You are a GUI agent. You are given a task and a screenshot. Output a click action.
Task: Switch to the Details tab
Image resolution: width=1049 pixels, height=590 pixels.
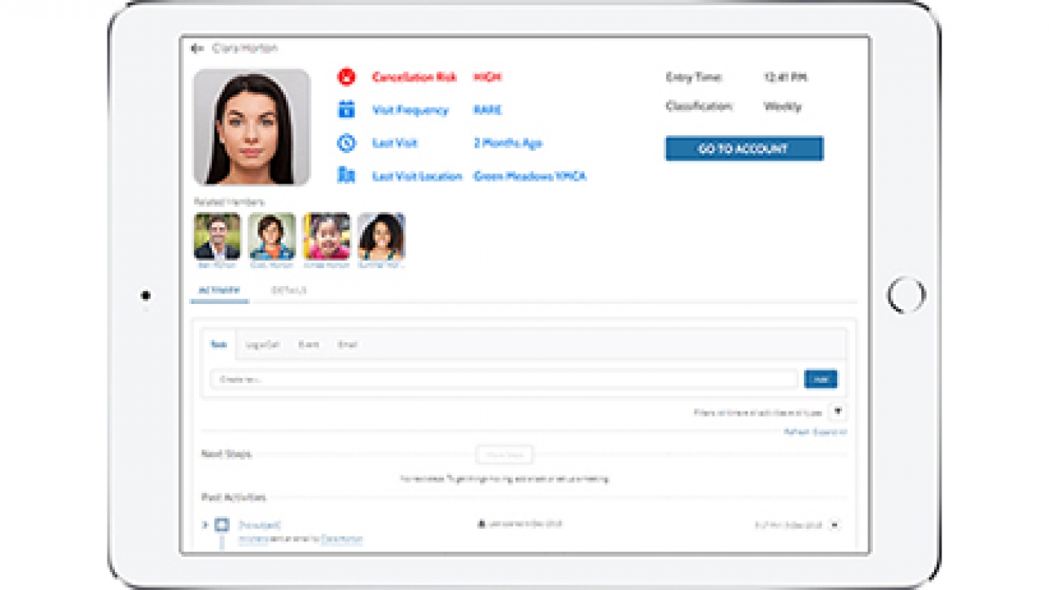pyautogui.click(x=288, y=291)
